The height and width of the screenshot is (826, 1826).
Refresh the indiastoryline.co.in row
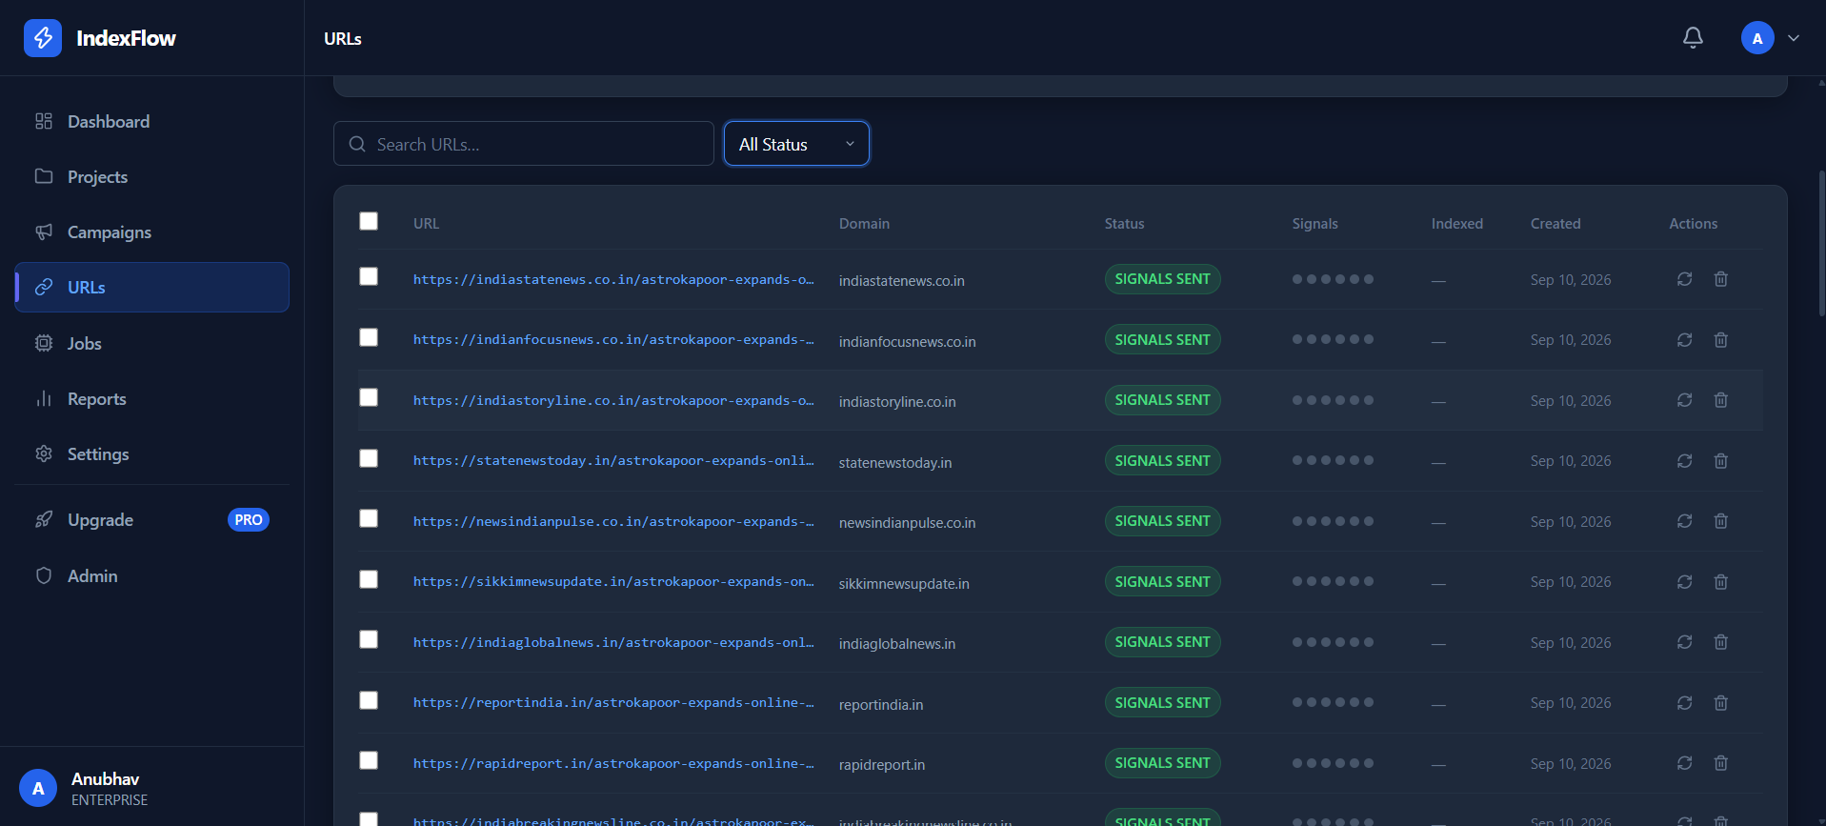point(1684,400)
